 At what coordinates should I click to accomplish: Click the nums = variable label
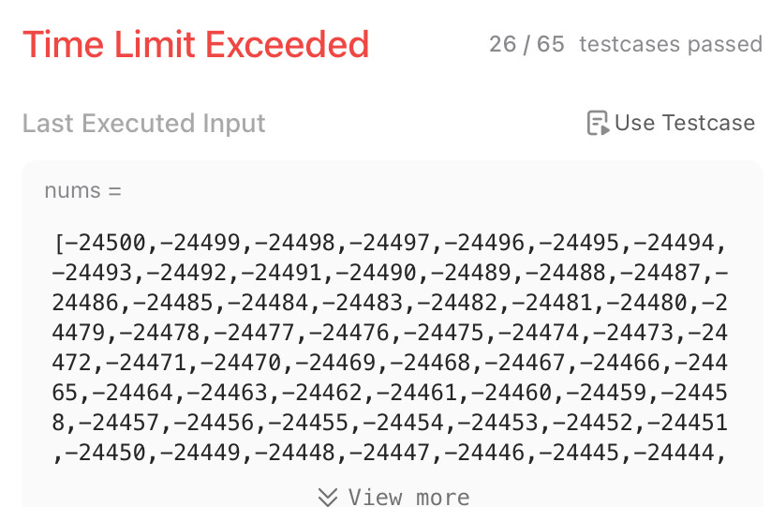coord(82,191)
